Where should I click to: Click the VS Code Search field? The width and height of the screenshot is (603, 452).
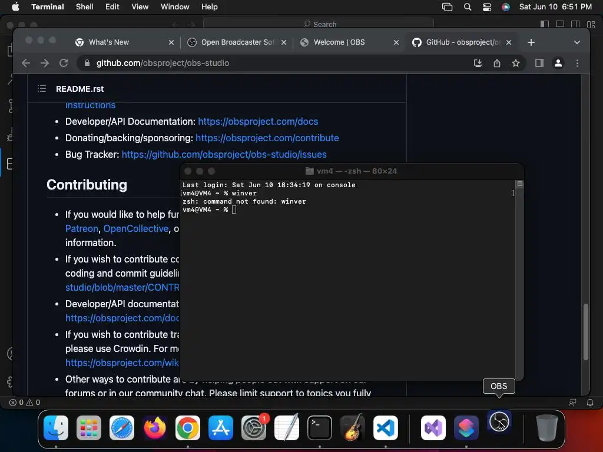[x=319, y=24]
